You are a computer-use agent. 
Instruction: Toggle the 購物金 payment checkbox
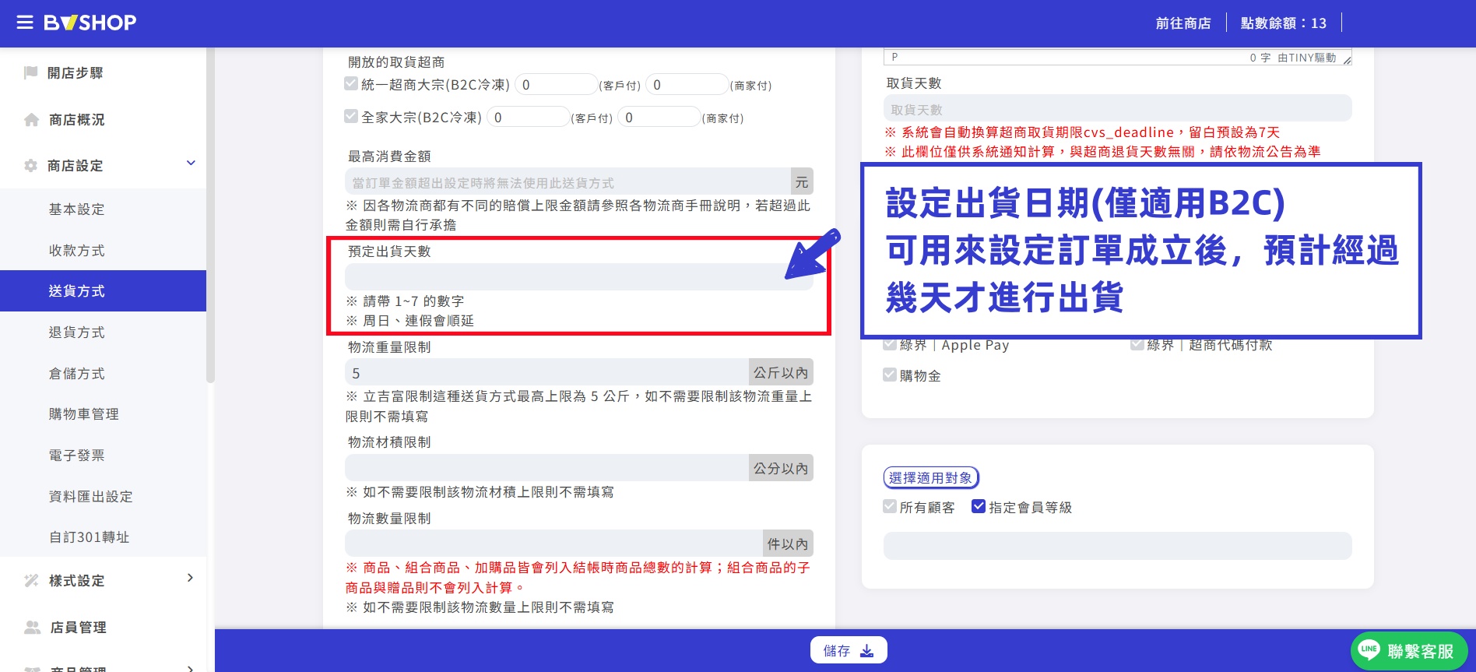coord(890,375)
